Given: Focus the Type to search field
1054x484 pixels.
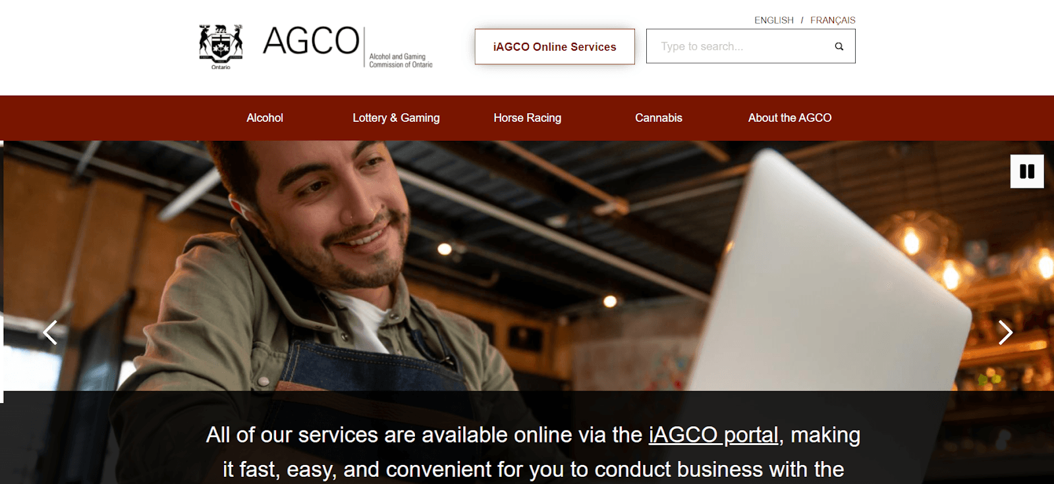Looking at the screenshot, I should coord(741,46).
